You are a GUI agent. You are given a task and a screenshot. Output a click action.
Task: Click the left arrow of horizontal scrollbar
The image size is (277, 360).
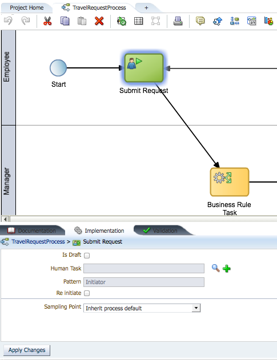point(5,219)
